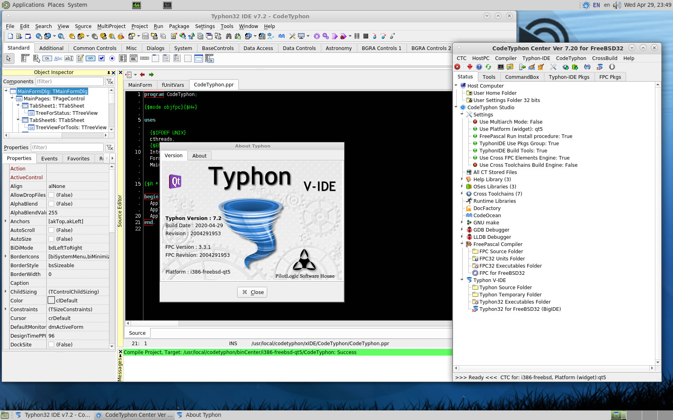Screen dimensions: 673x420
Task: Click the Pause execution icon
Action: click(357, 36)
